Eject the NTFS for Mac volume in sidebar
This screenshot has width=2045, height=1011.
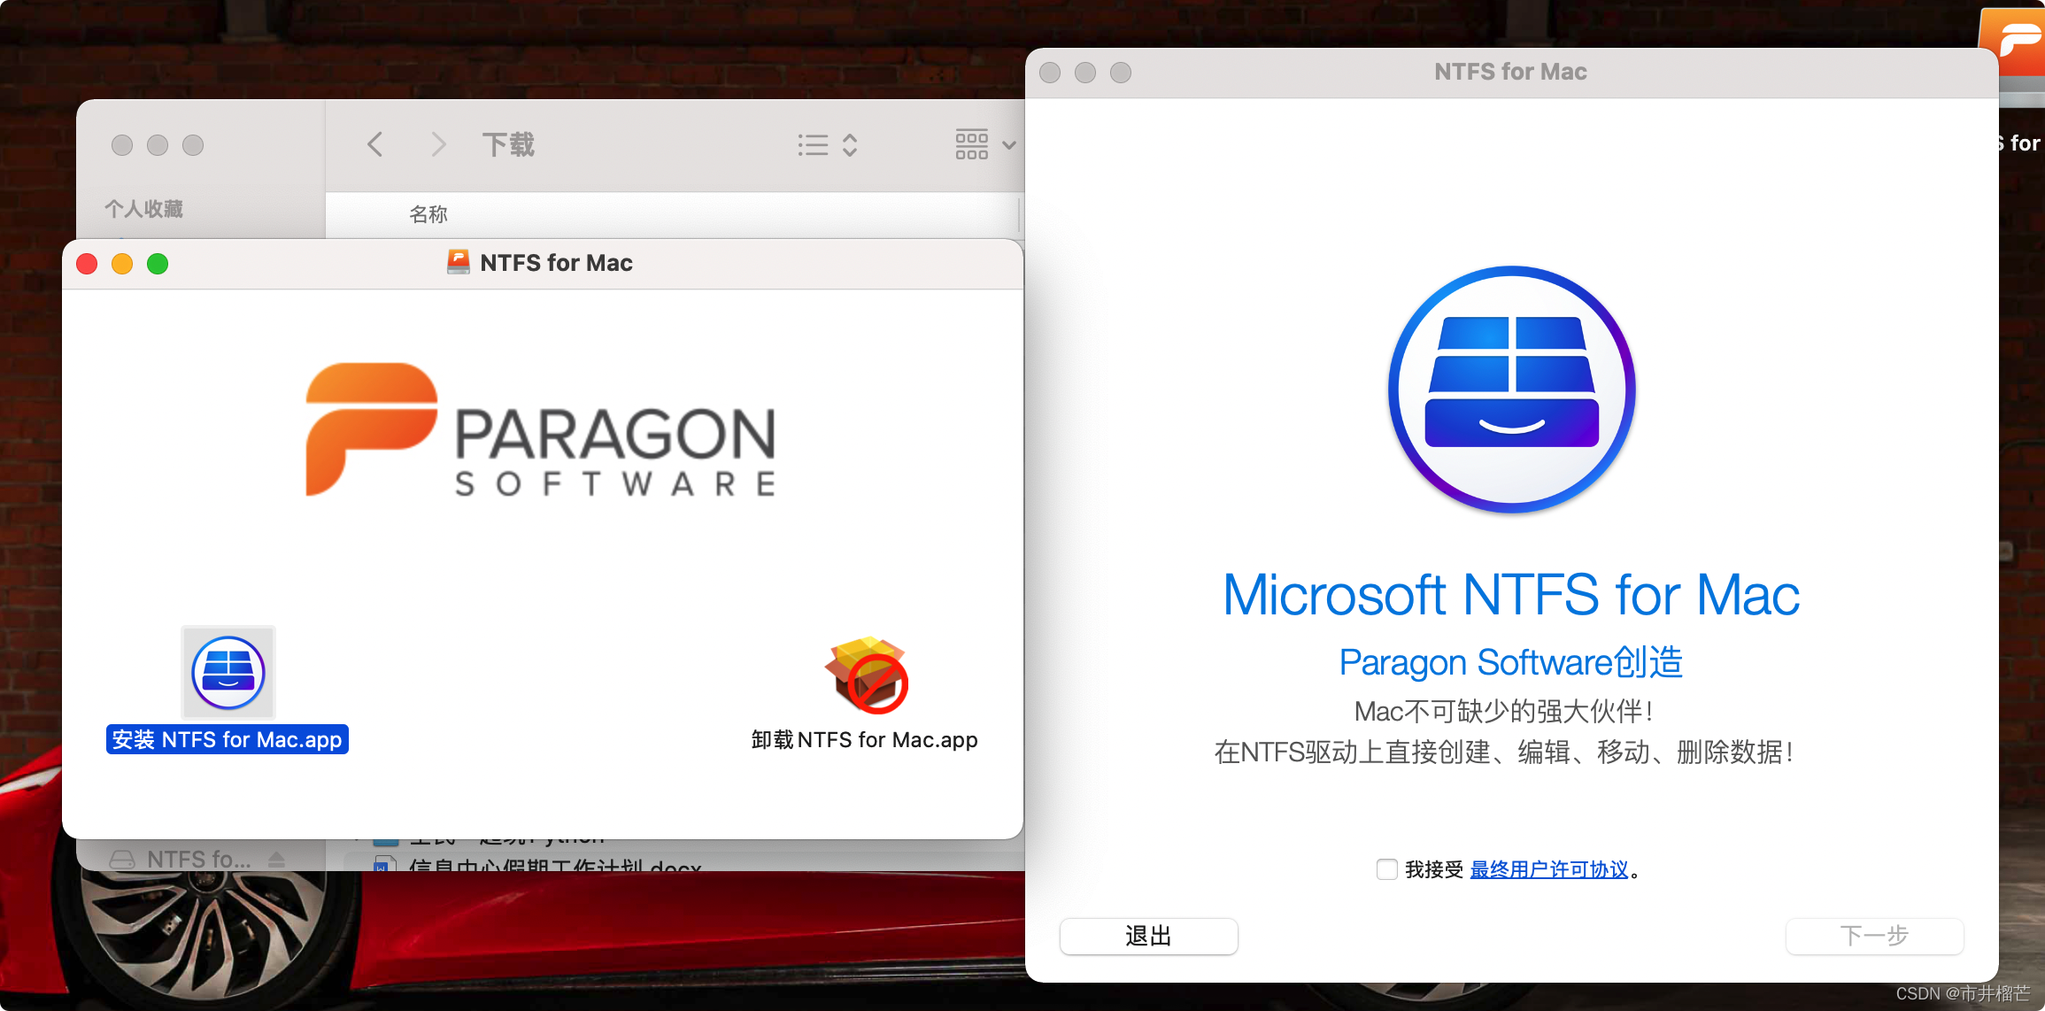point(276,860)
